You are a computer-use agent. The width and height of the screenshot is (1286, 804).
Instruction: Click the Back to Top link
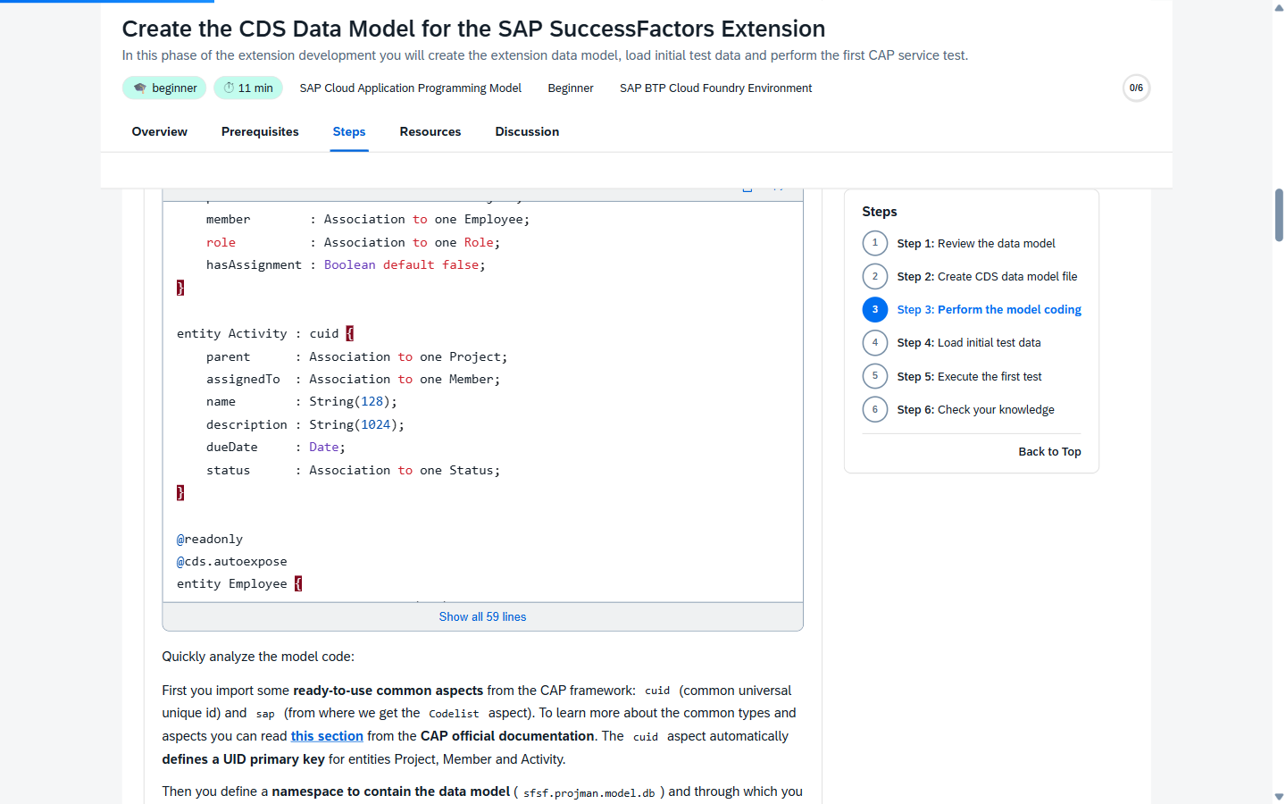click(x=1049, y=451)
